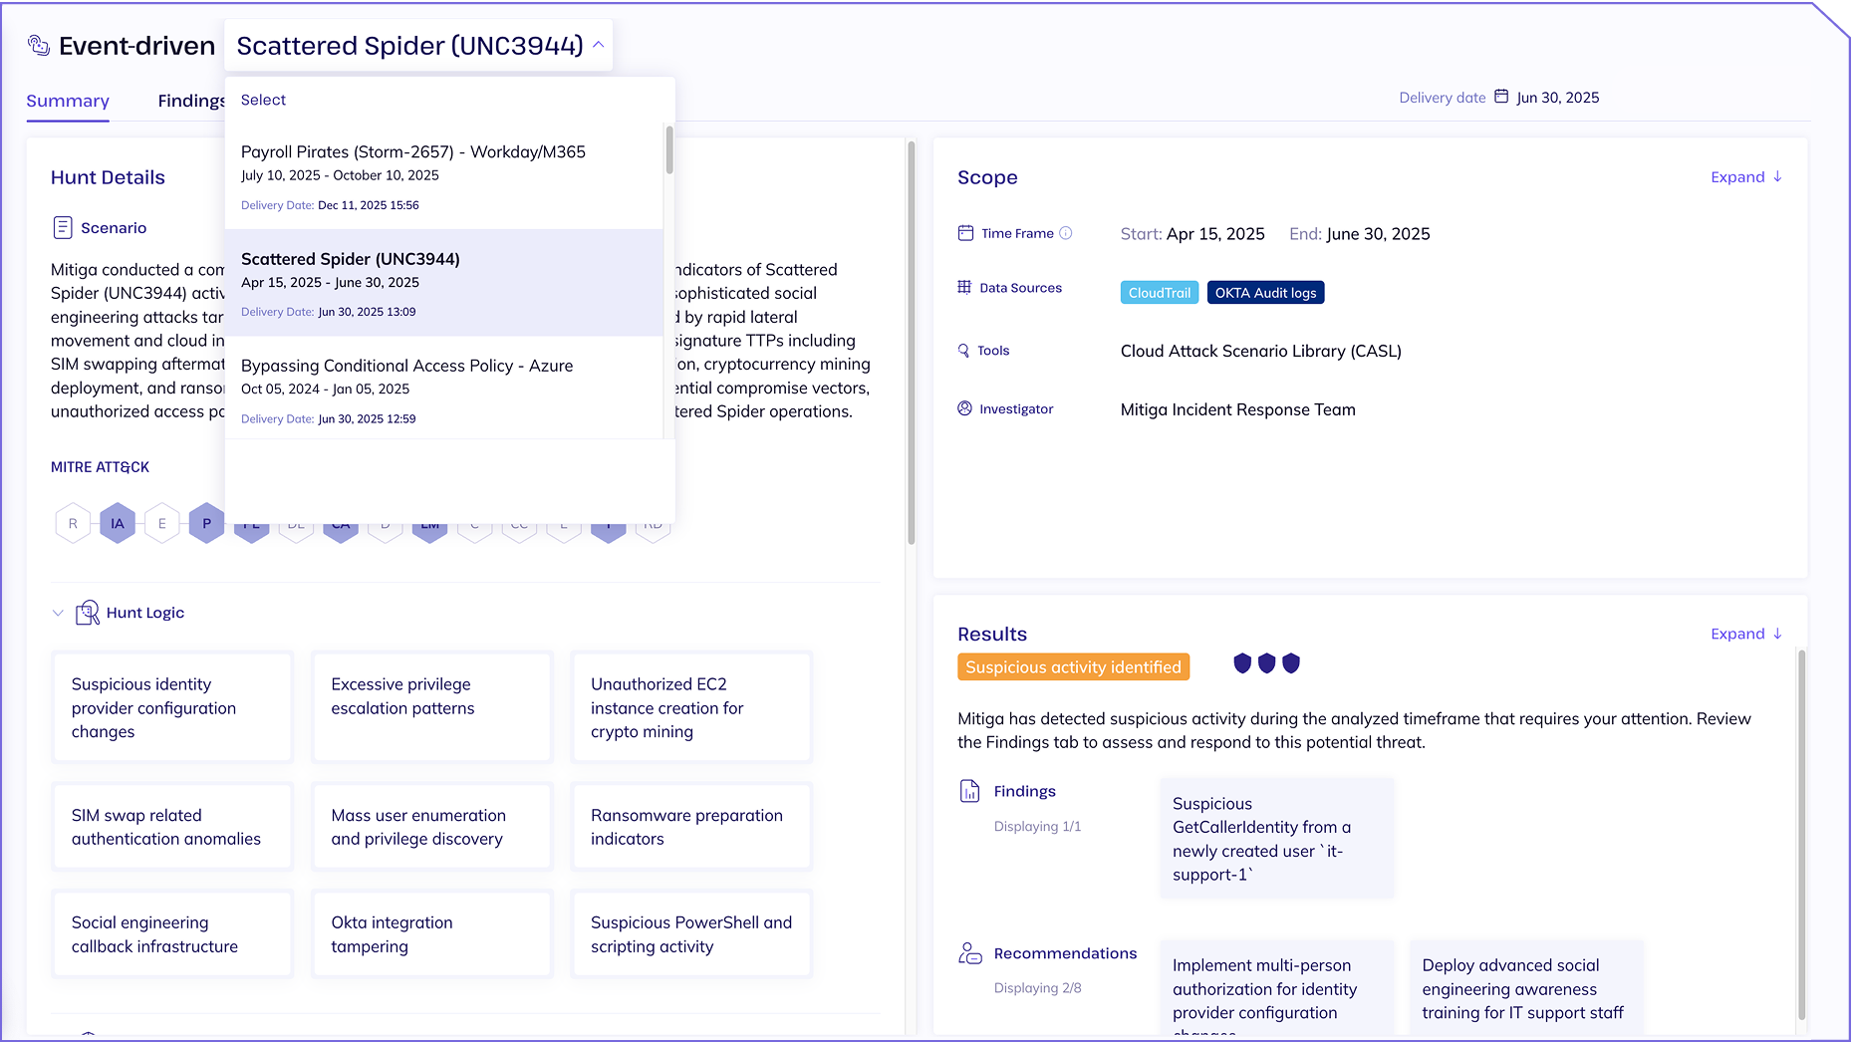Open Suspicious identity provider configuration changes card
1853x1042 pixels.
(x=172, y=707)
